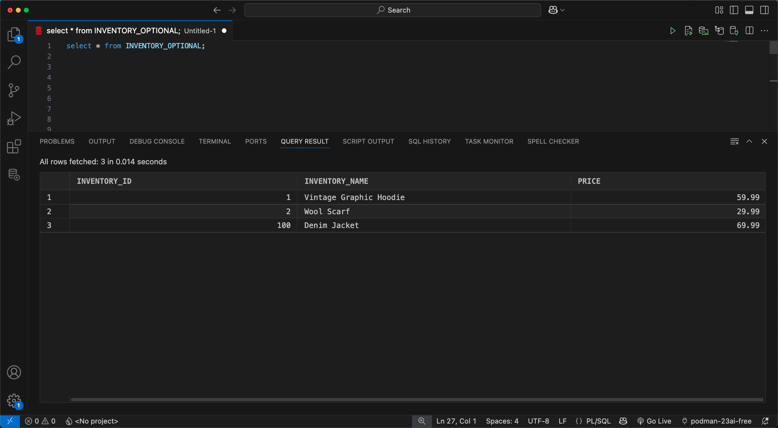Select the QUERY RESULT tab

click(x=304, y=142)
